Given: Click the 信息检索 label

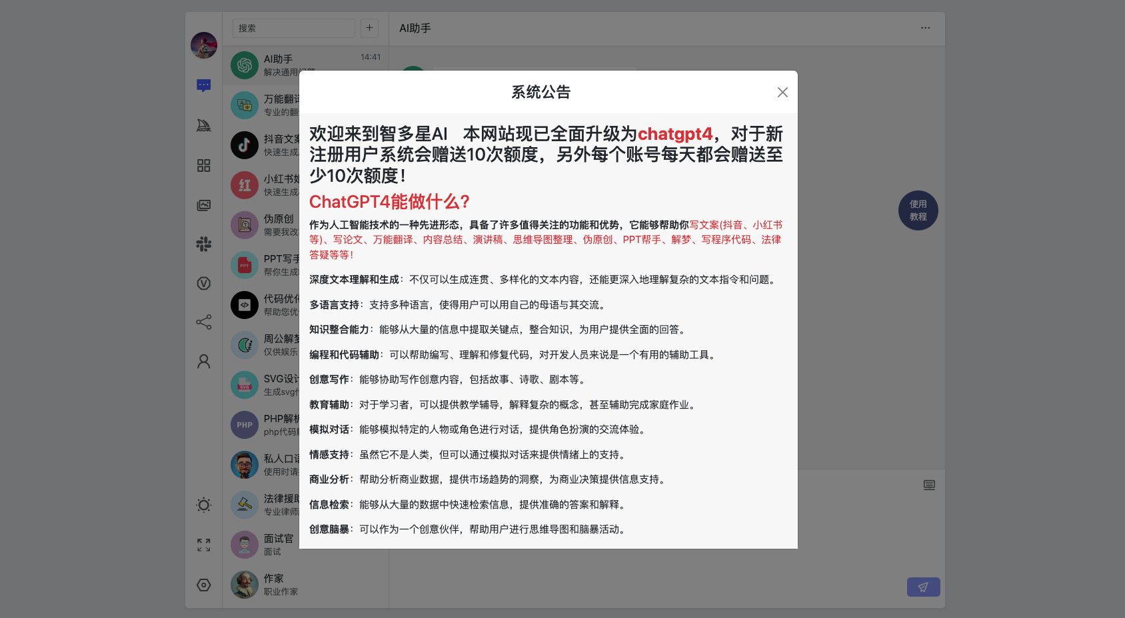Looking at the screenshot, I should (x=329, y=505).
